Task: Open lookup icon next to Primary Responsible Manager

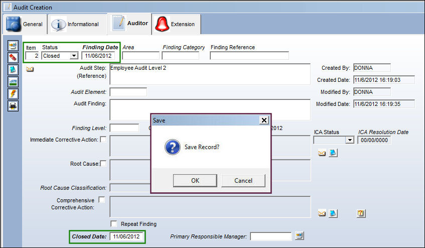Action: (x=299, y=235)
